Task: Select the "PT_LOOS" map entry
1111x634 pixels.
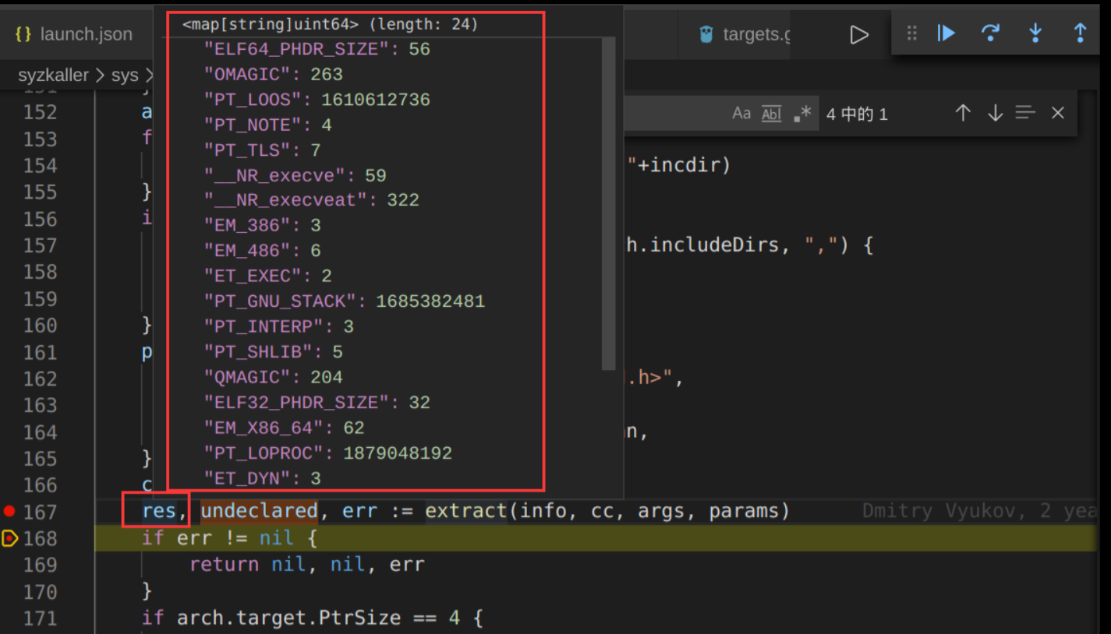Action: [317, 100]
